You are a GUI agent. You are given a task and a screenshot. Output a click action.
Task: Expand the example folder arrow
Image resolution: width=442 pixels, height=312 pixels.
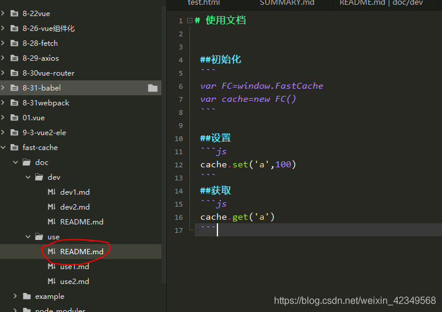point(15,296)
